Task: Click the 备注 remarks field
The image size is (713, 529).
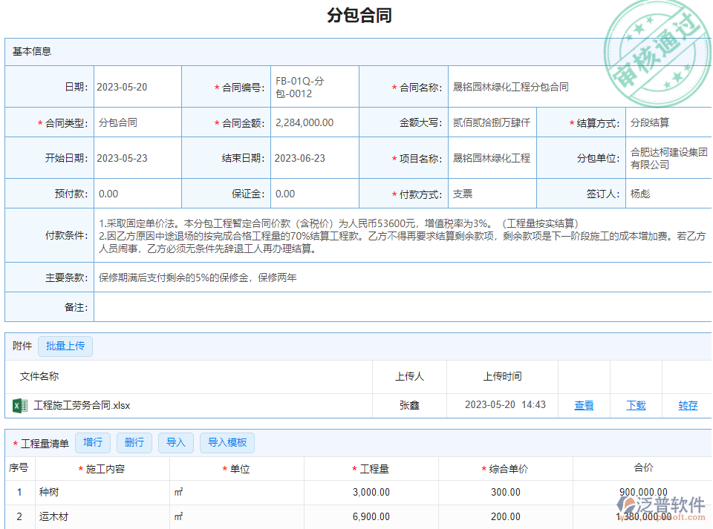Action: point(401,307)
